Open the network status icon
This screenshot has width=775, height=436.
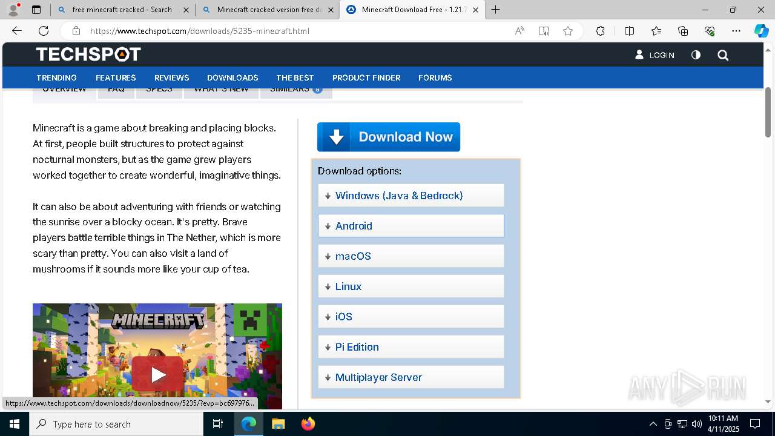[x=682, y=424]
